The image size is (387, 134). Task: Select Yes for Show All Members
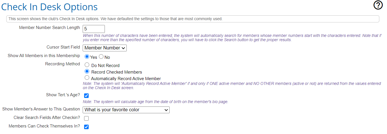[87, 57]
